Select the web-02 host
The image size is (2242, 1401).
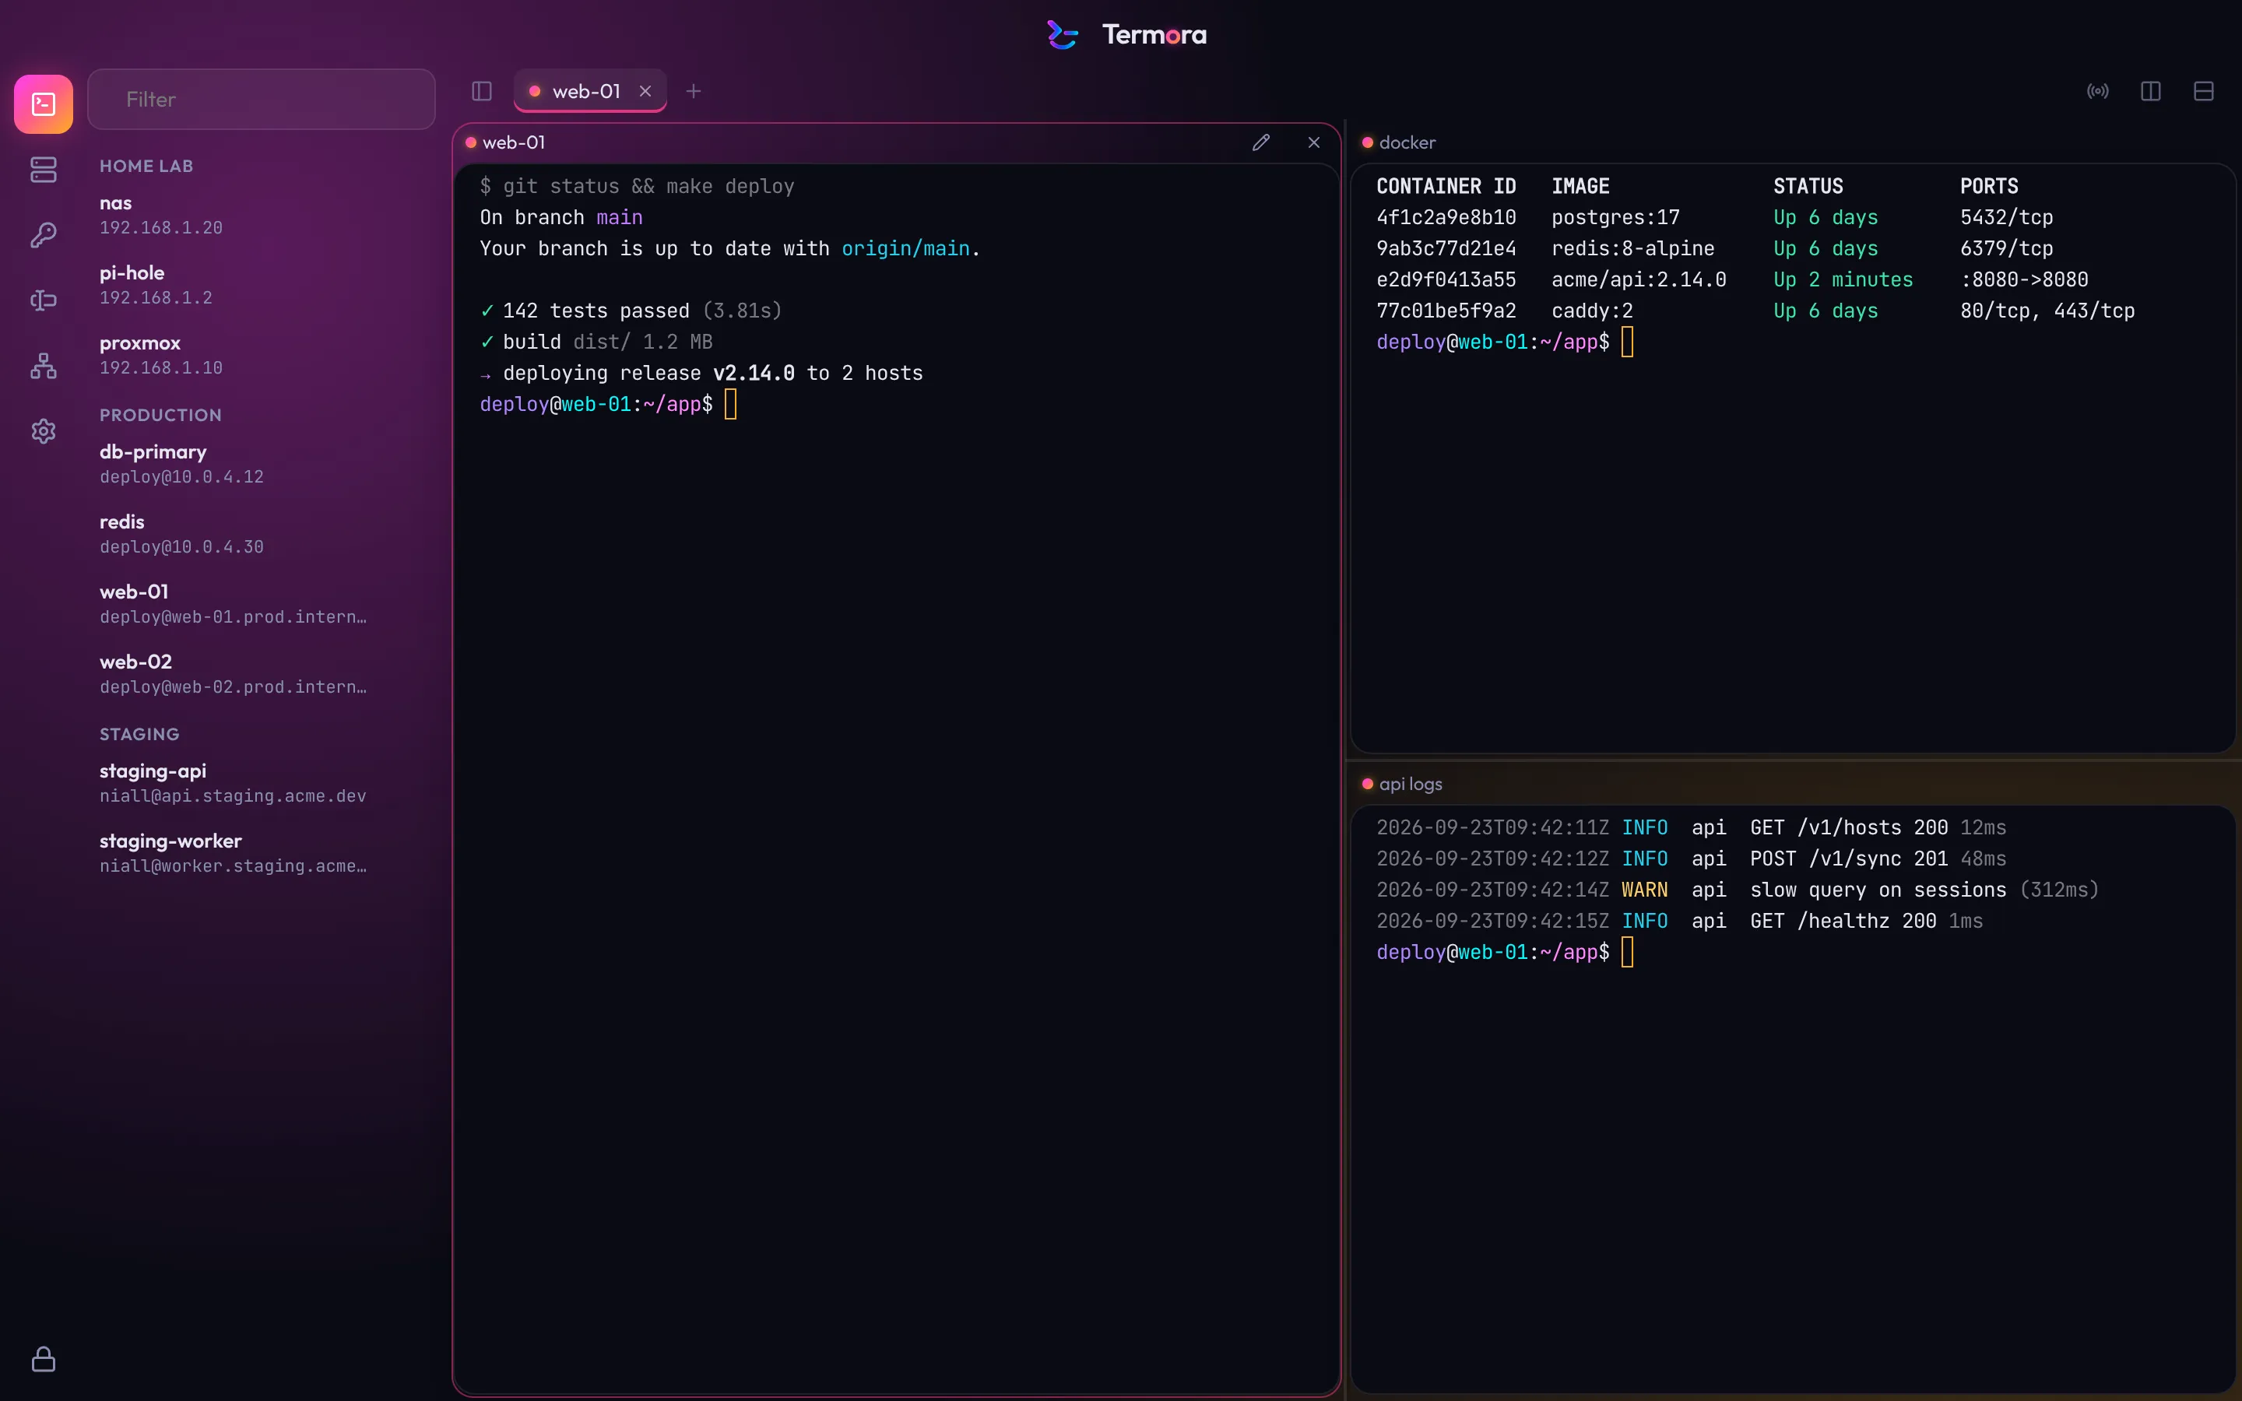click(262, 673)
